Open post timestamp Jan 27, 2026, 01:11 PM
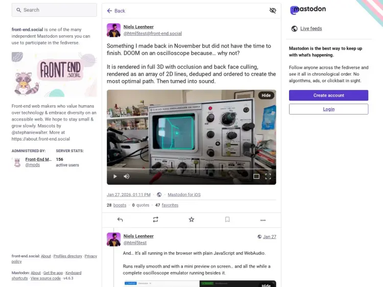The width and height of the screenshot is (383, 287). [x=129, y=195]
